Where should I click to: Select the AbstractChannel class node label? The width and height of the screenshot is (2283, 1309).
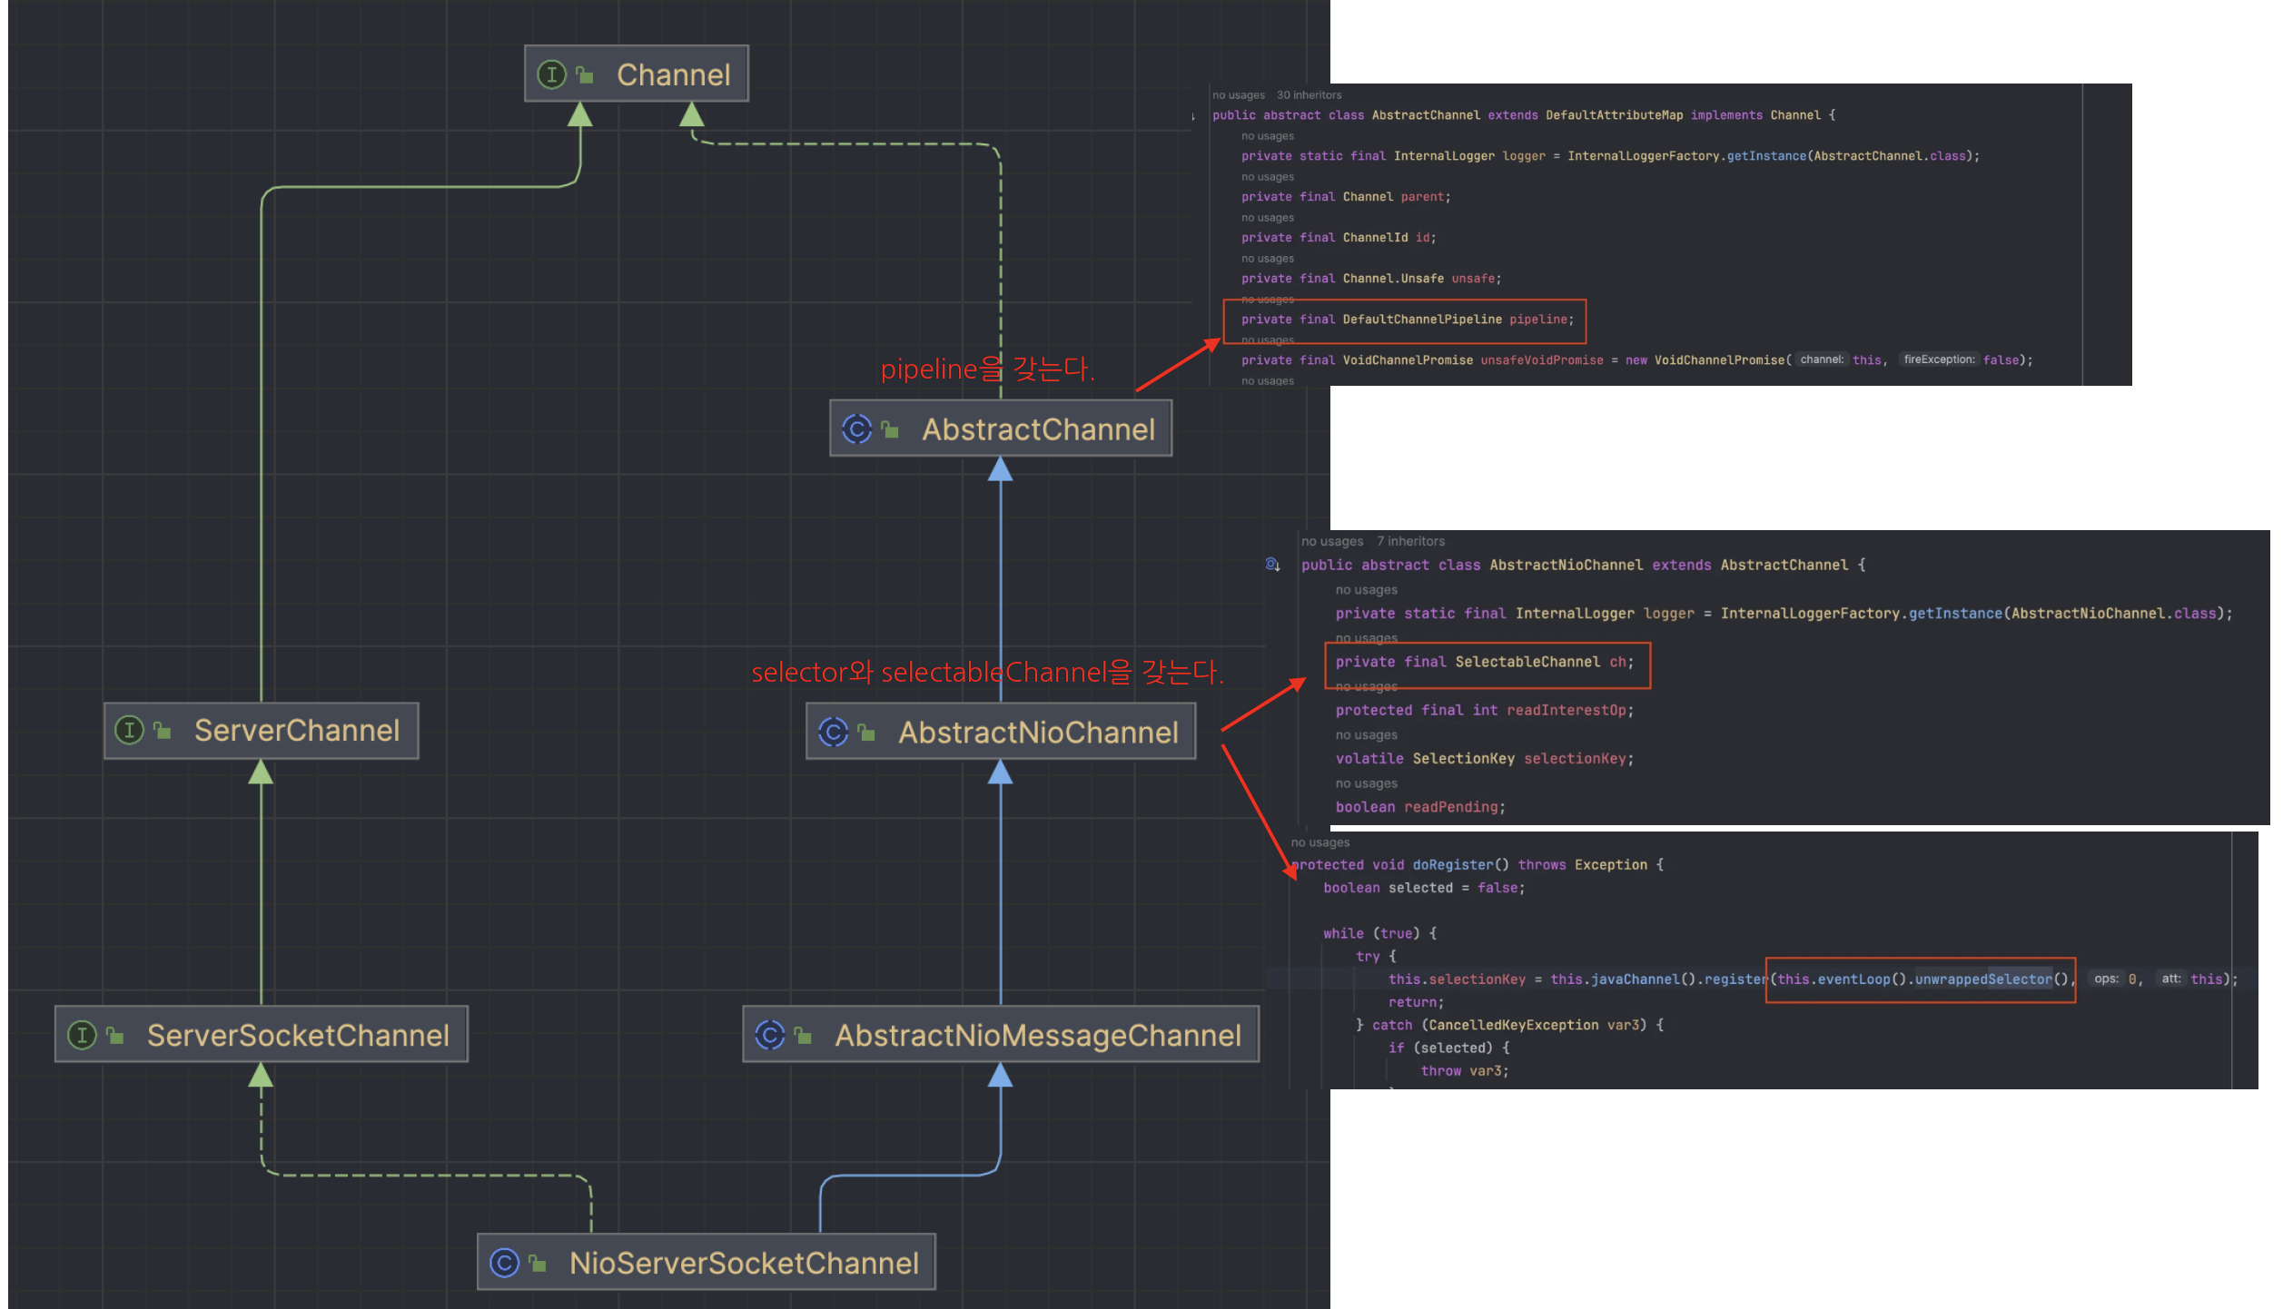click(1038, 429)
